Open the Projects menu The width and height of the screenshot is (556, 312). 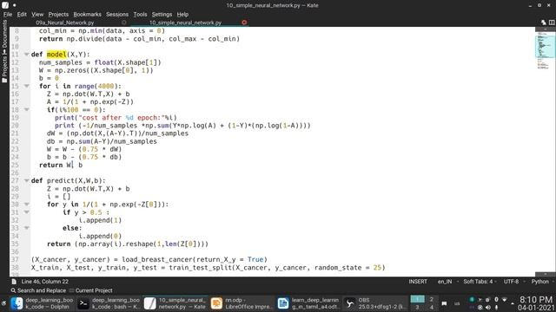click(58, 15)
